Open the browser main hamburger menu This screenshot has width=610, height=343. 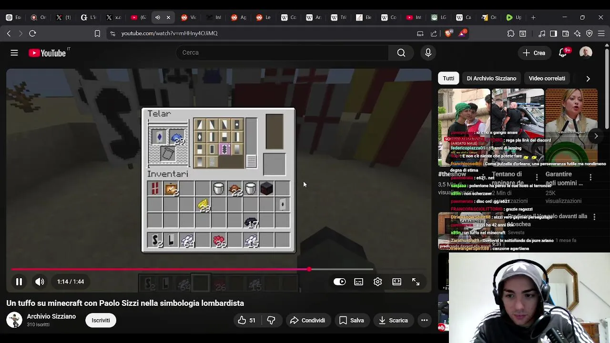point(601,33)
